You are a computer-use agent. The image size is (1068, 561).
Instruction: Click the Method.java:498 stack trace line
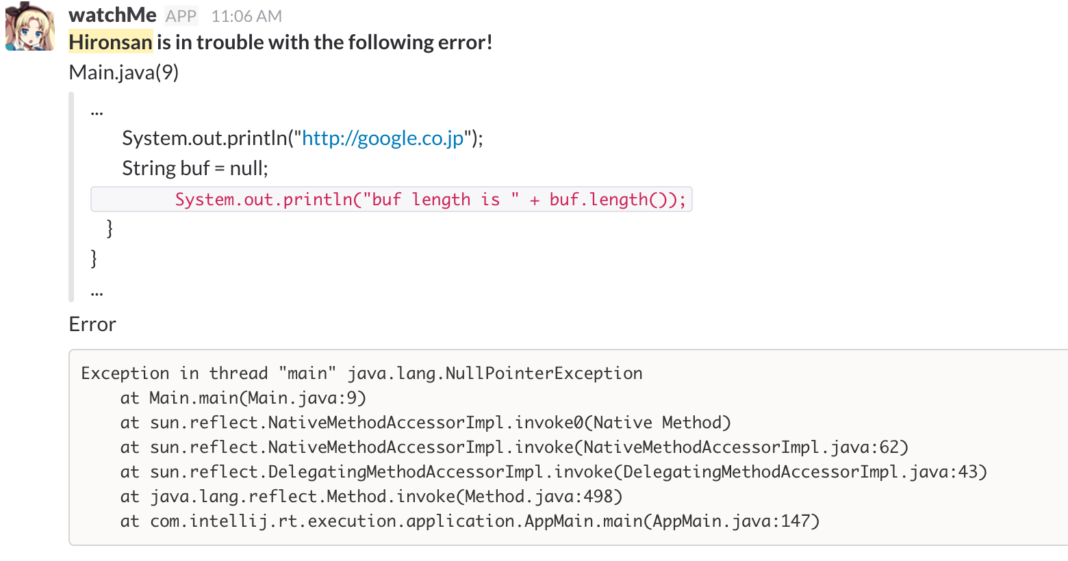click(x=372, y=497)
